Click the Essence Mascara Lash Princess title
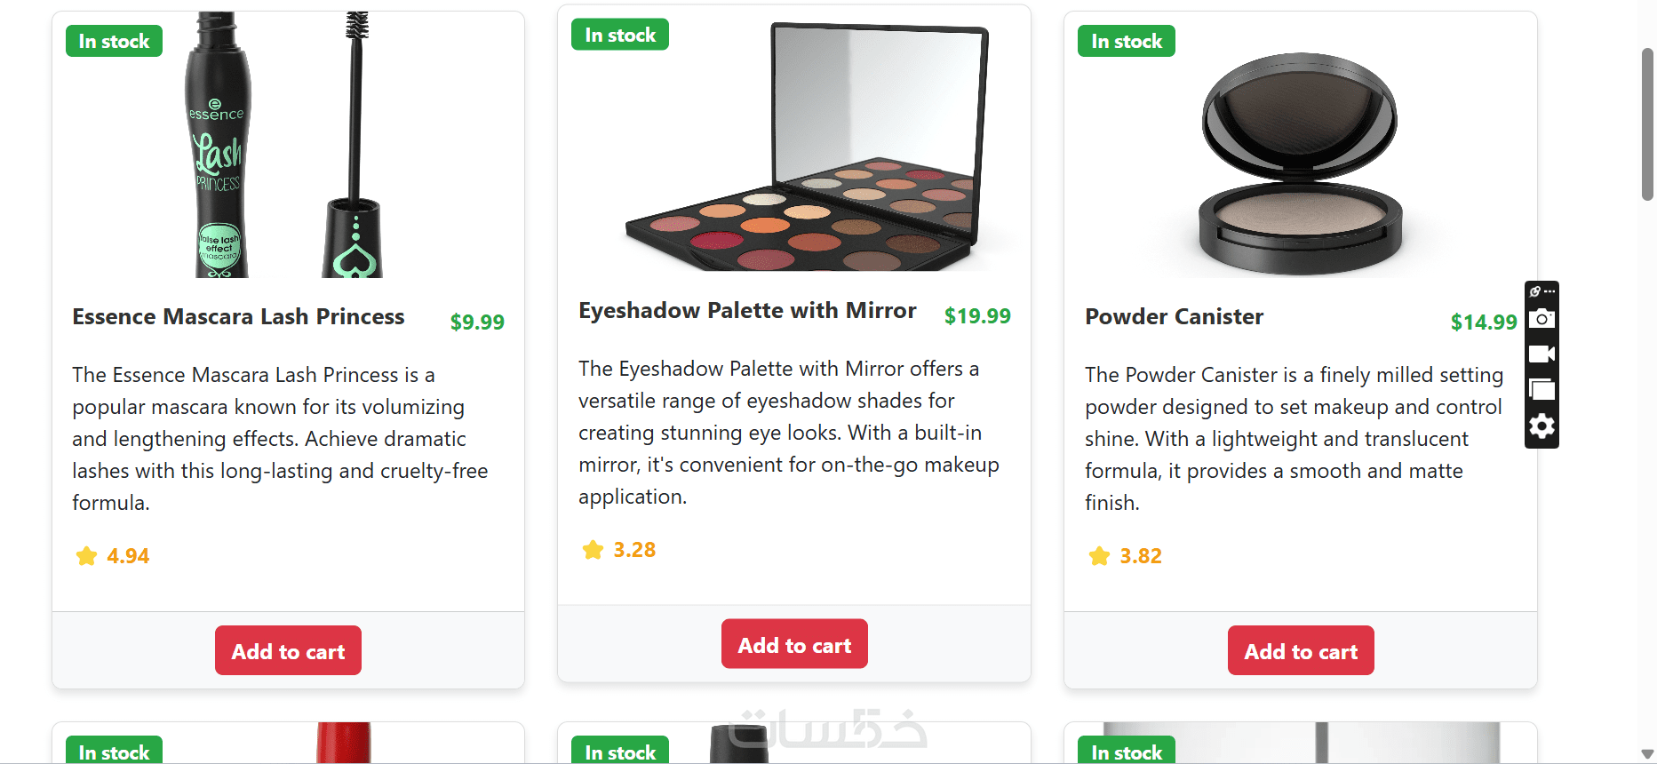Image resolution: width=1657 pixels, height=764 pixels. (238, 317)
